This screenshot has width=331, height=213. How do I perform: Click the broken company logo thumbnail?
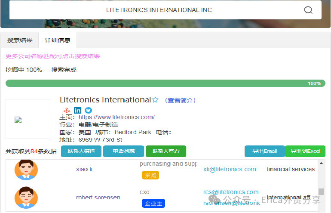click(x=28, y=119)
